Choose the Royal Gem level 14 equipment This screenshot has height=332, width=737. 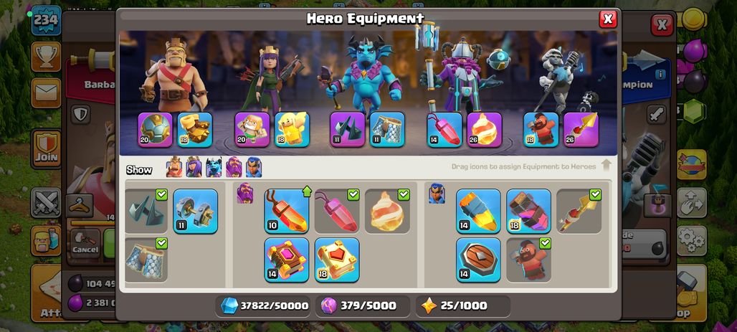pos(478,211)
